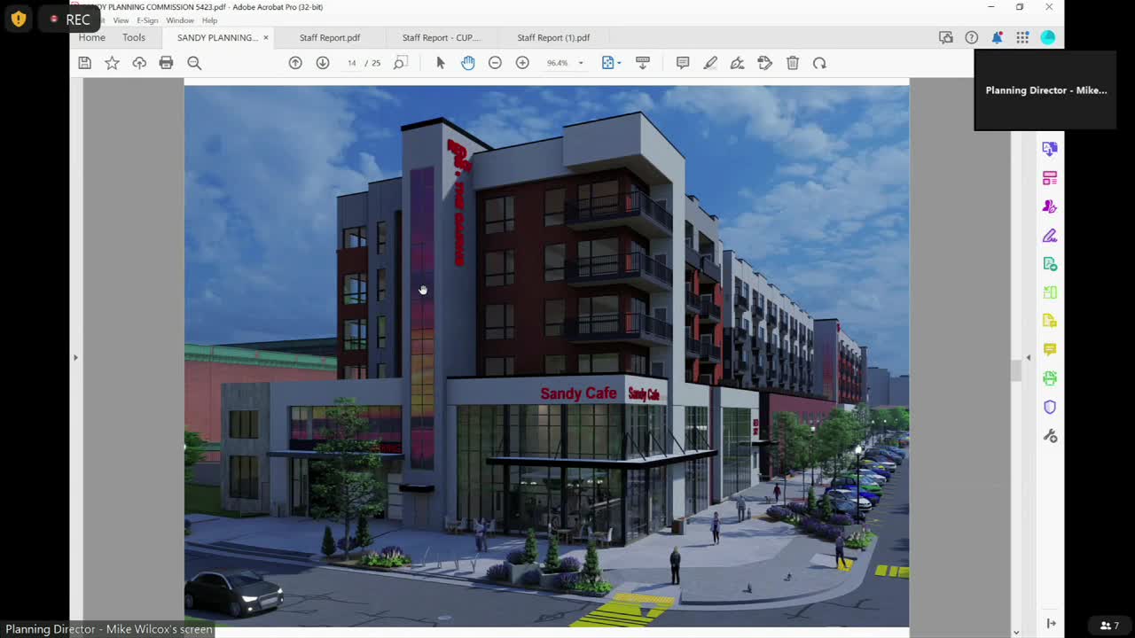Click the page number input field
This screenshot has width=1135, height=638.
pos(352,63)
